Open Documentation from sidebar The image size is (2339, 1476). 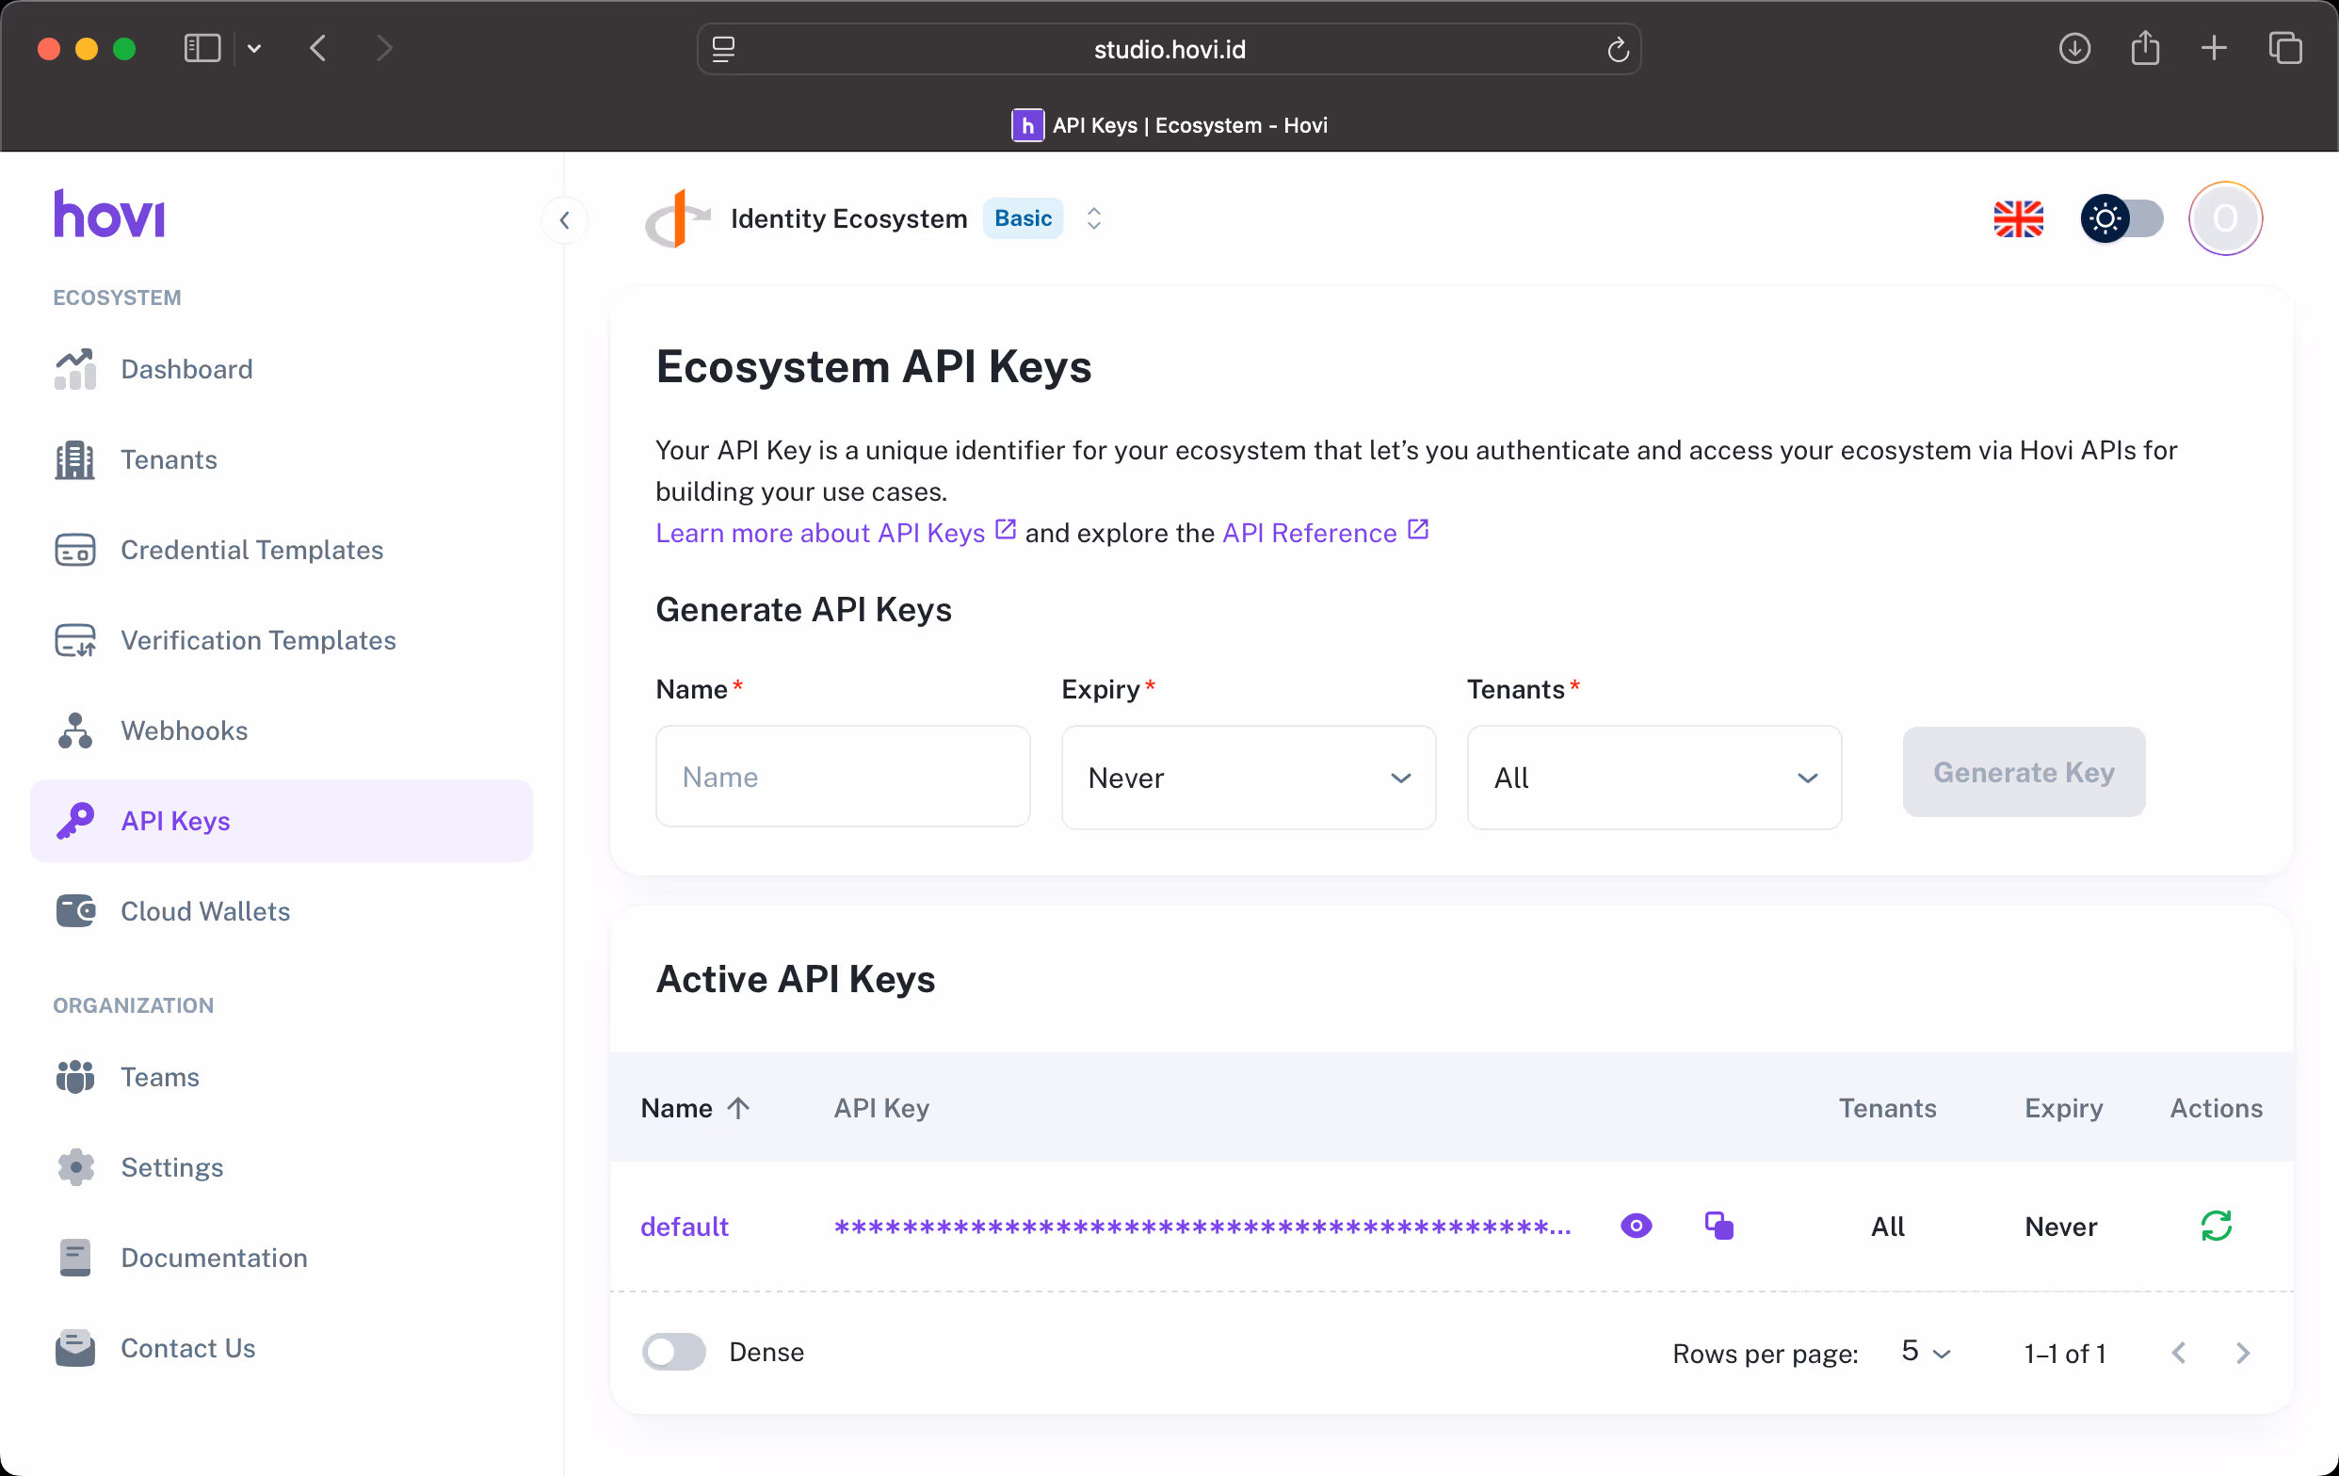click(x=282, y=1258)
